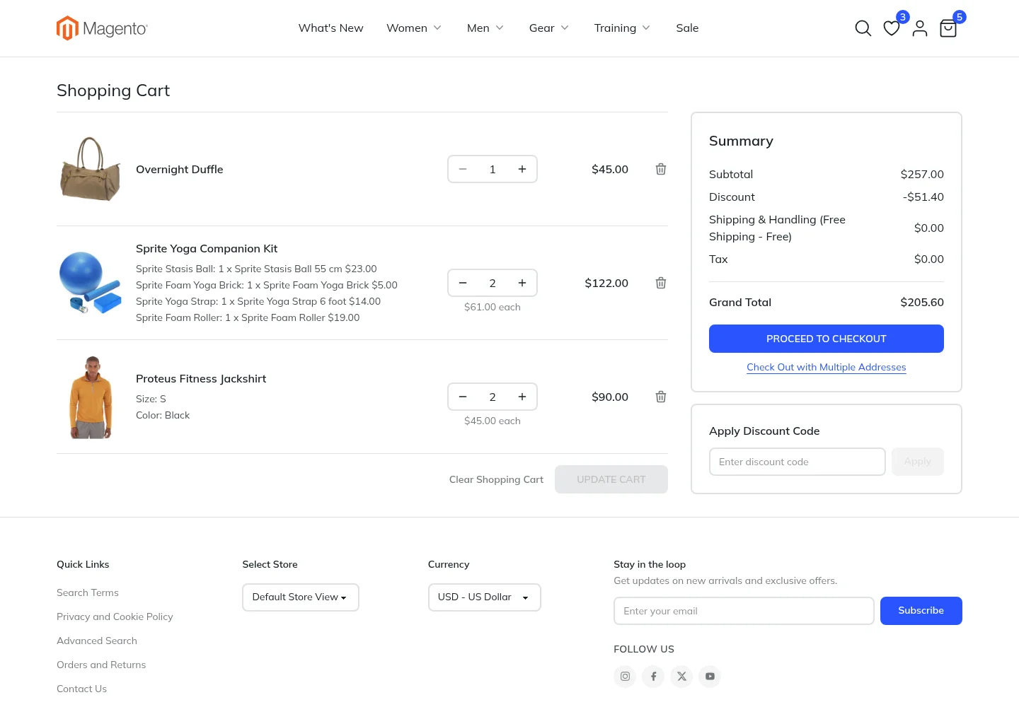Image resolution: width=1019 pixels, height=707 pixels.
Task: Click Clear Shopping Cart
Action: coord(496,479)
